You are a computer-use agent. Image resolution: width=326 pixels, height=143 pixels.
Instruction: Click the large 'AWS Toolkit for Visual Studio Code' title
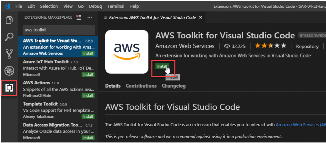point(225,36)
